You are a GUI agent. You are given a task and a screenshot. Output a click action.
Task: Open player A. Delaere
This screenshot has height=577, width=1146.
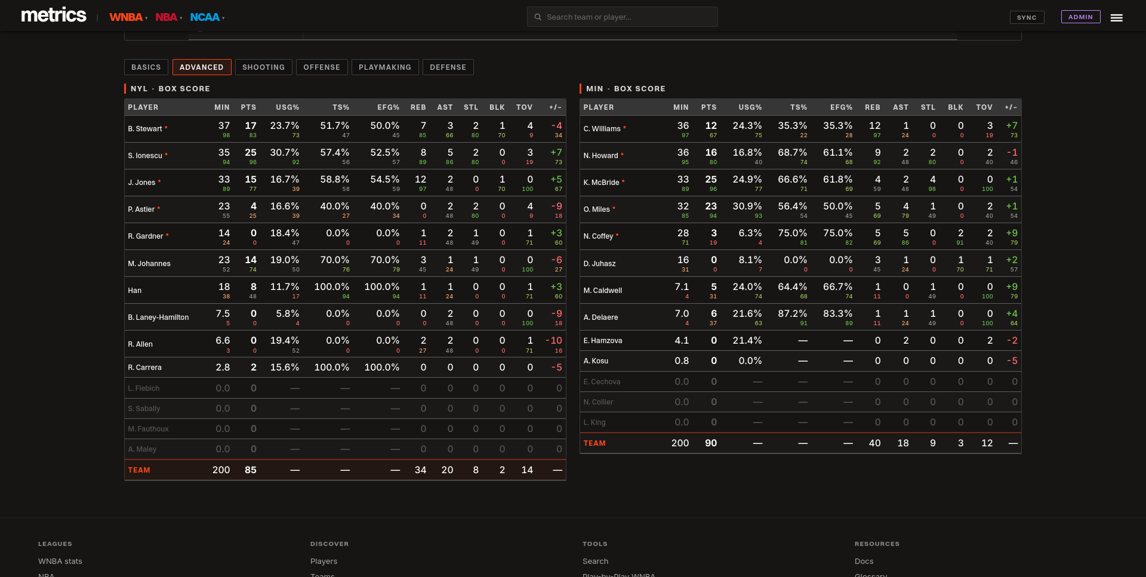[x=601, y=317]
